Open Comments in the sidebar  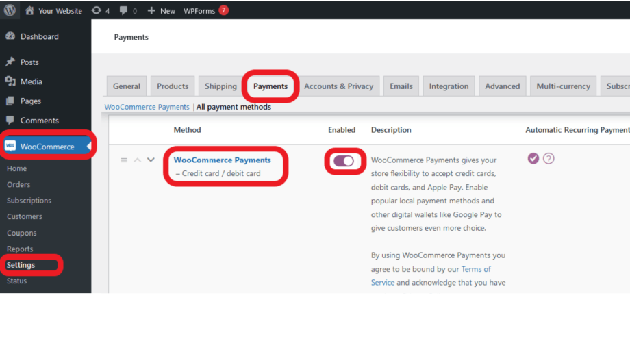point(40,121)
